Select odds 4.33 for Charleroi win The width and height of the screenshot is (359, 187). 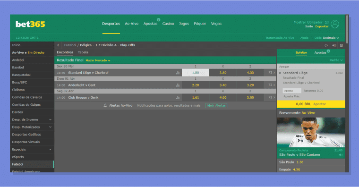pyautogui.click(x=250, y=73)
